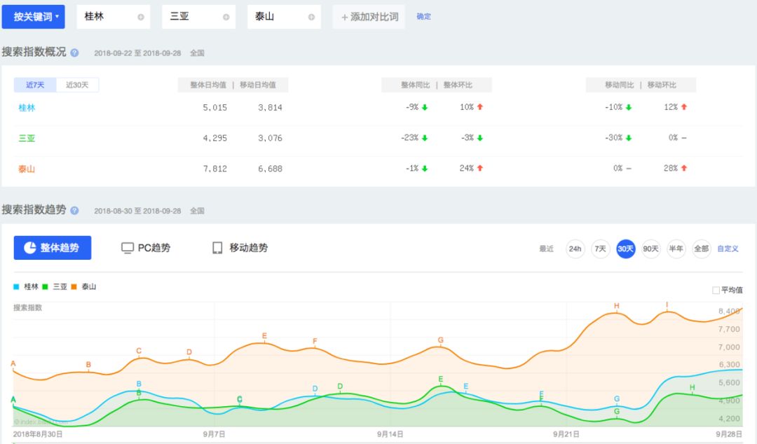Image resolution: width=757 pixels, height=444 pixels.
Task: Click orange marker D on chart
Action: [189, 352]
